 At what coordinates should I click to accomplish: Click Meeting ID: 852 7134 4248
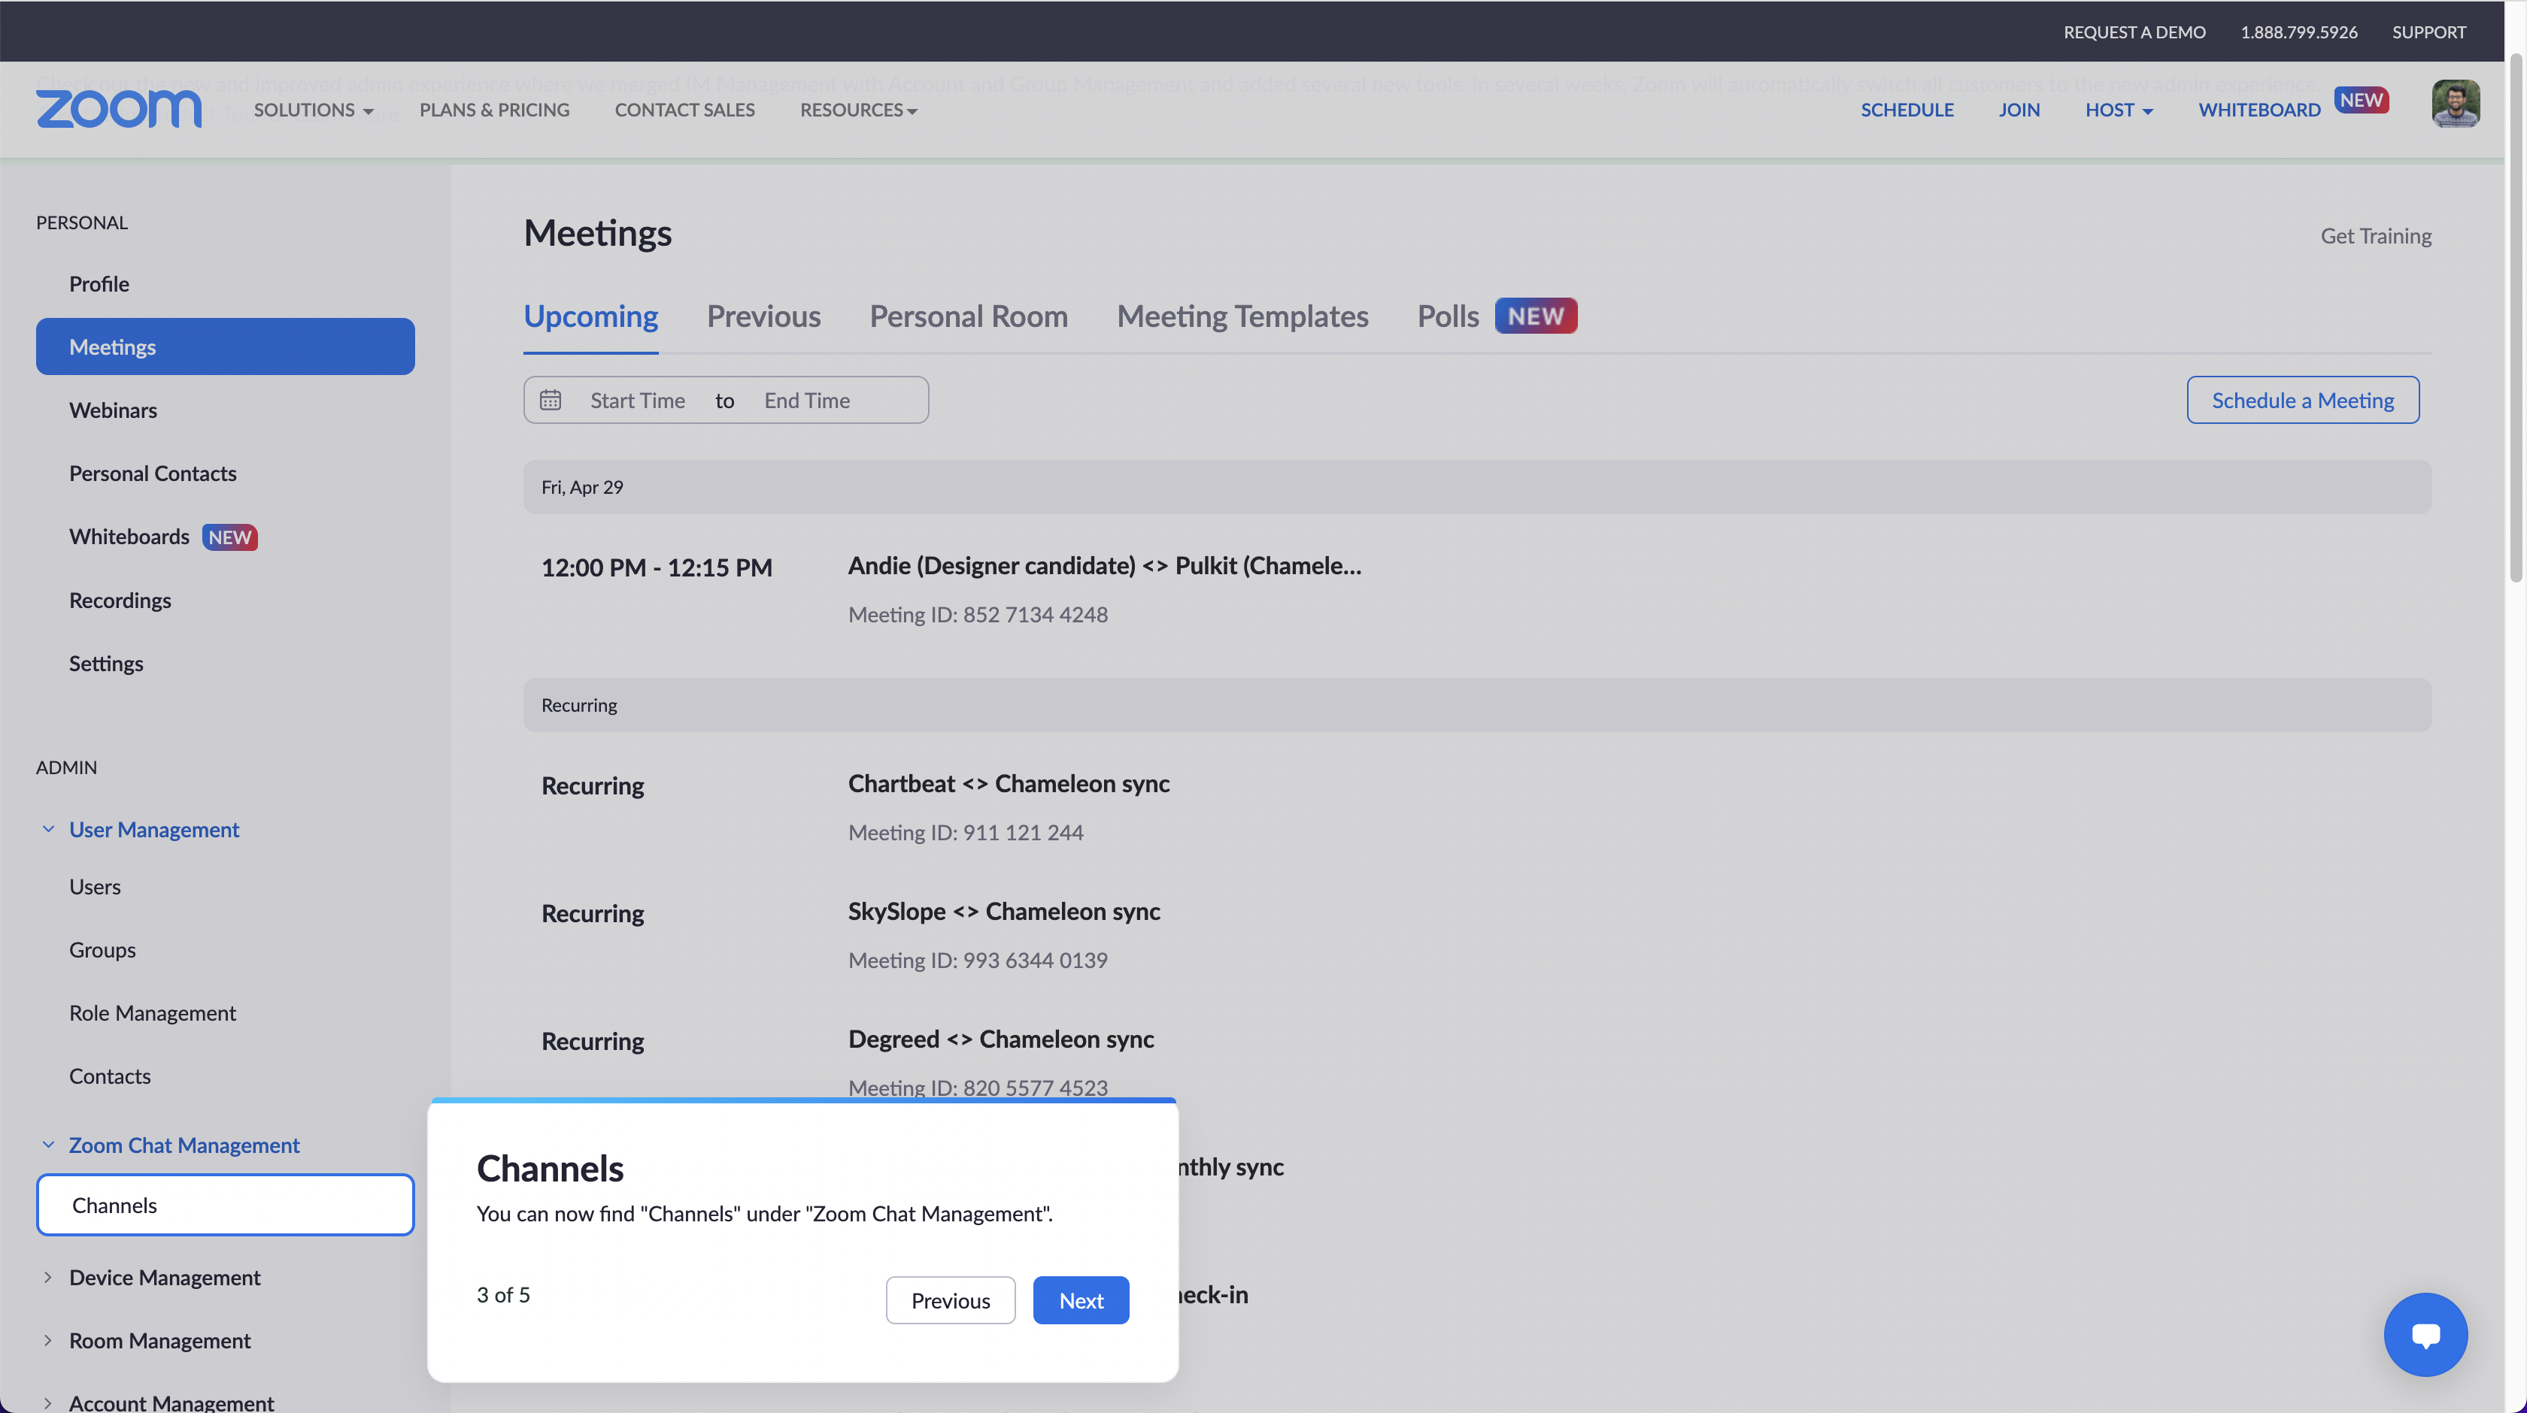click(978, 614)
